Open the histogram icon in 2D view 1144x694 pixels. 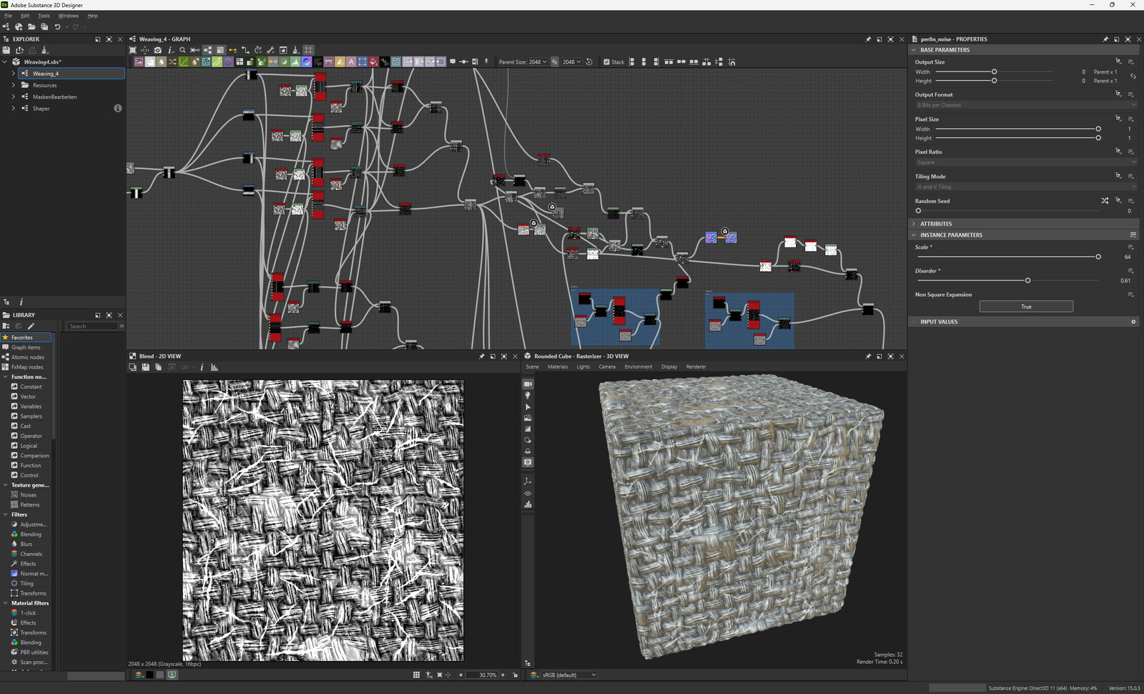pyautogui.click(x=214, y=367)
